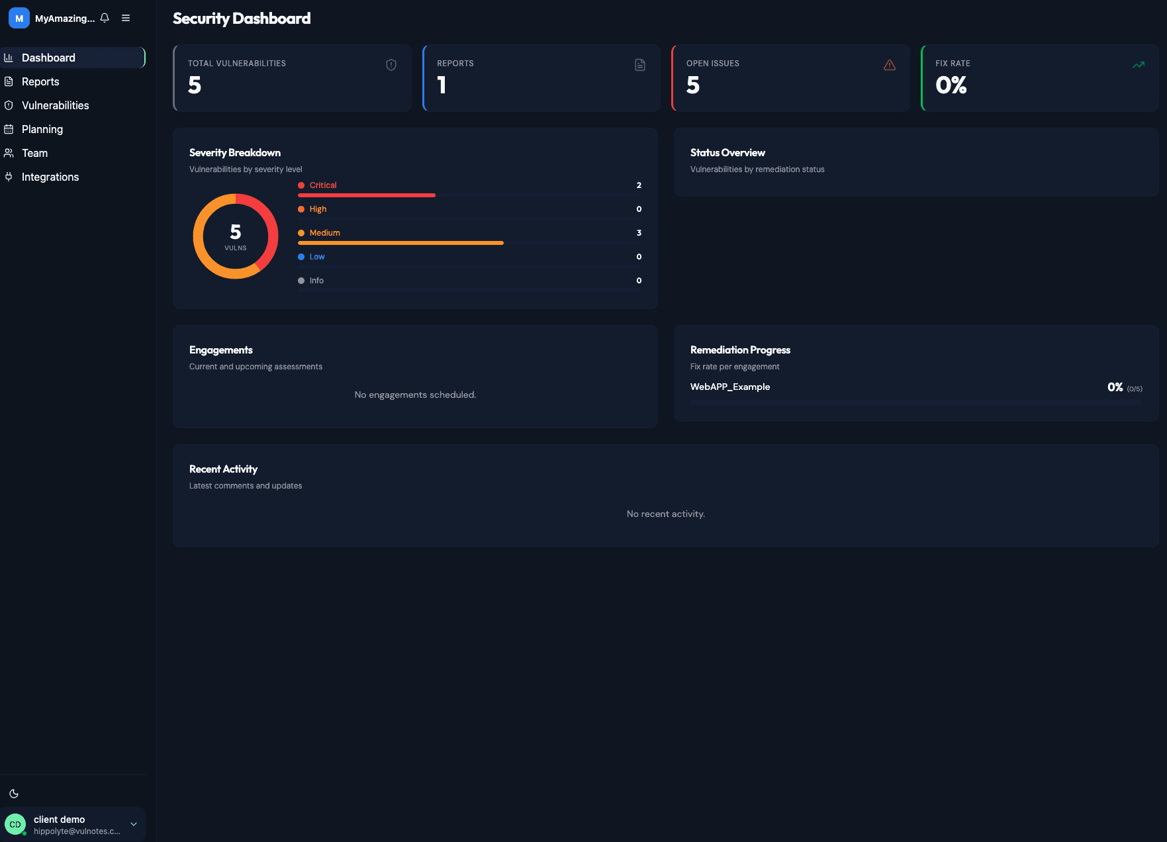The height and width of the screenshot is (842, 1167).
Task: Click the 'No recent activity.' message
Action: click(x=666, y=514)
